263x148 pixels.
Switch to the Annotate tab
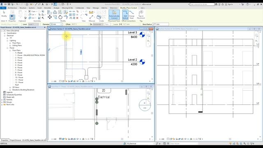48,8
